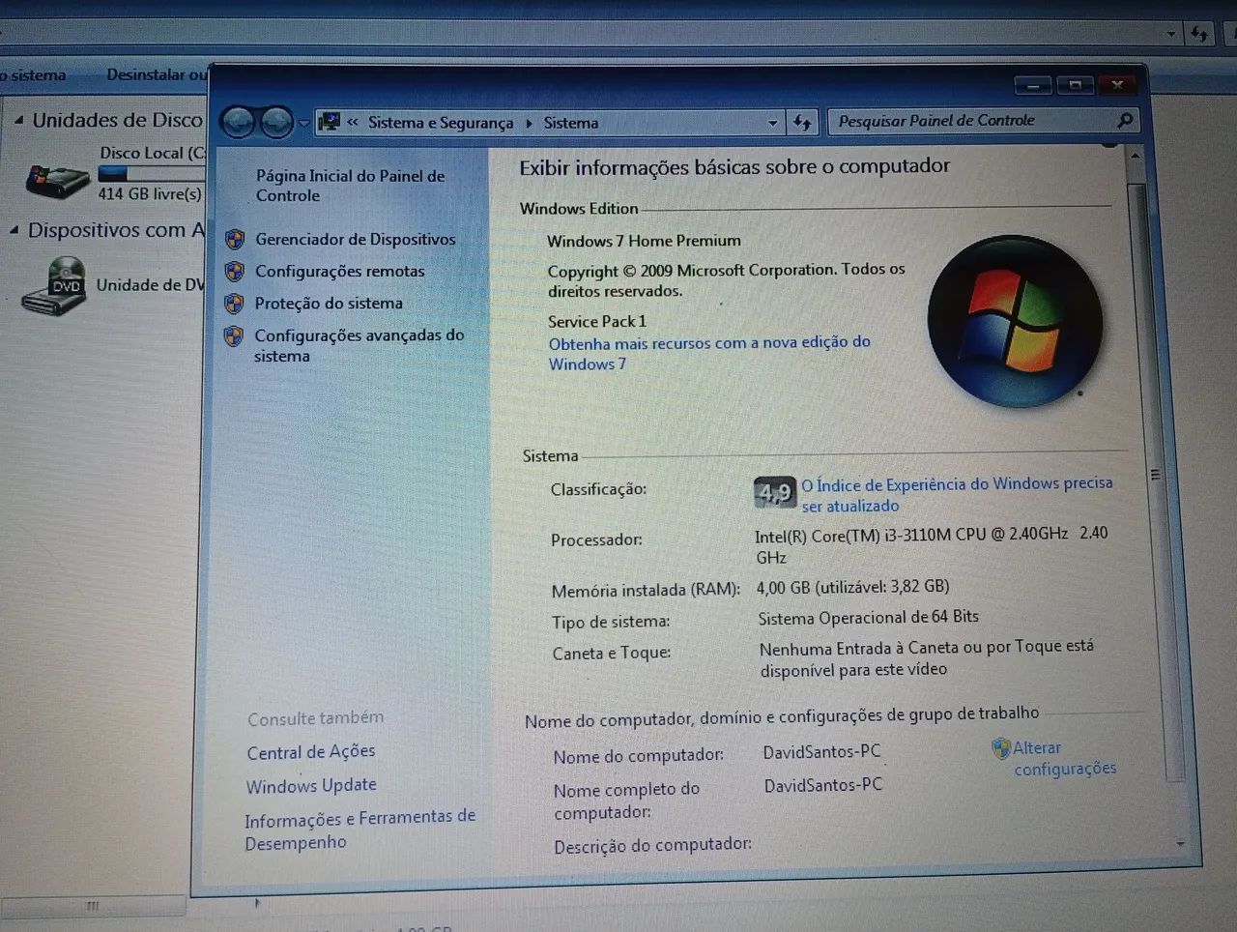The height and width of the screenshot is (932, 1237).
Task: Expand the breadcrumb arrow after Sistema e Segurança
Action: tap(529, 124)
